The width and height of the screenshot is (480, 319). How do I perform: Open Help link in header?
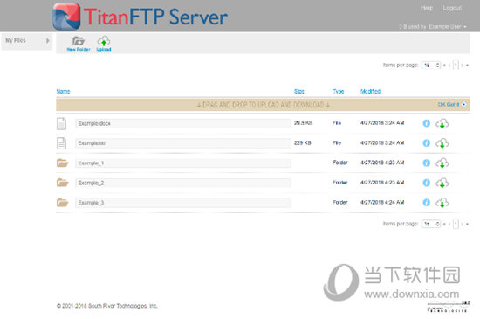(427, 8)
